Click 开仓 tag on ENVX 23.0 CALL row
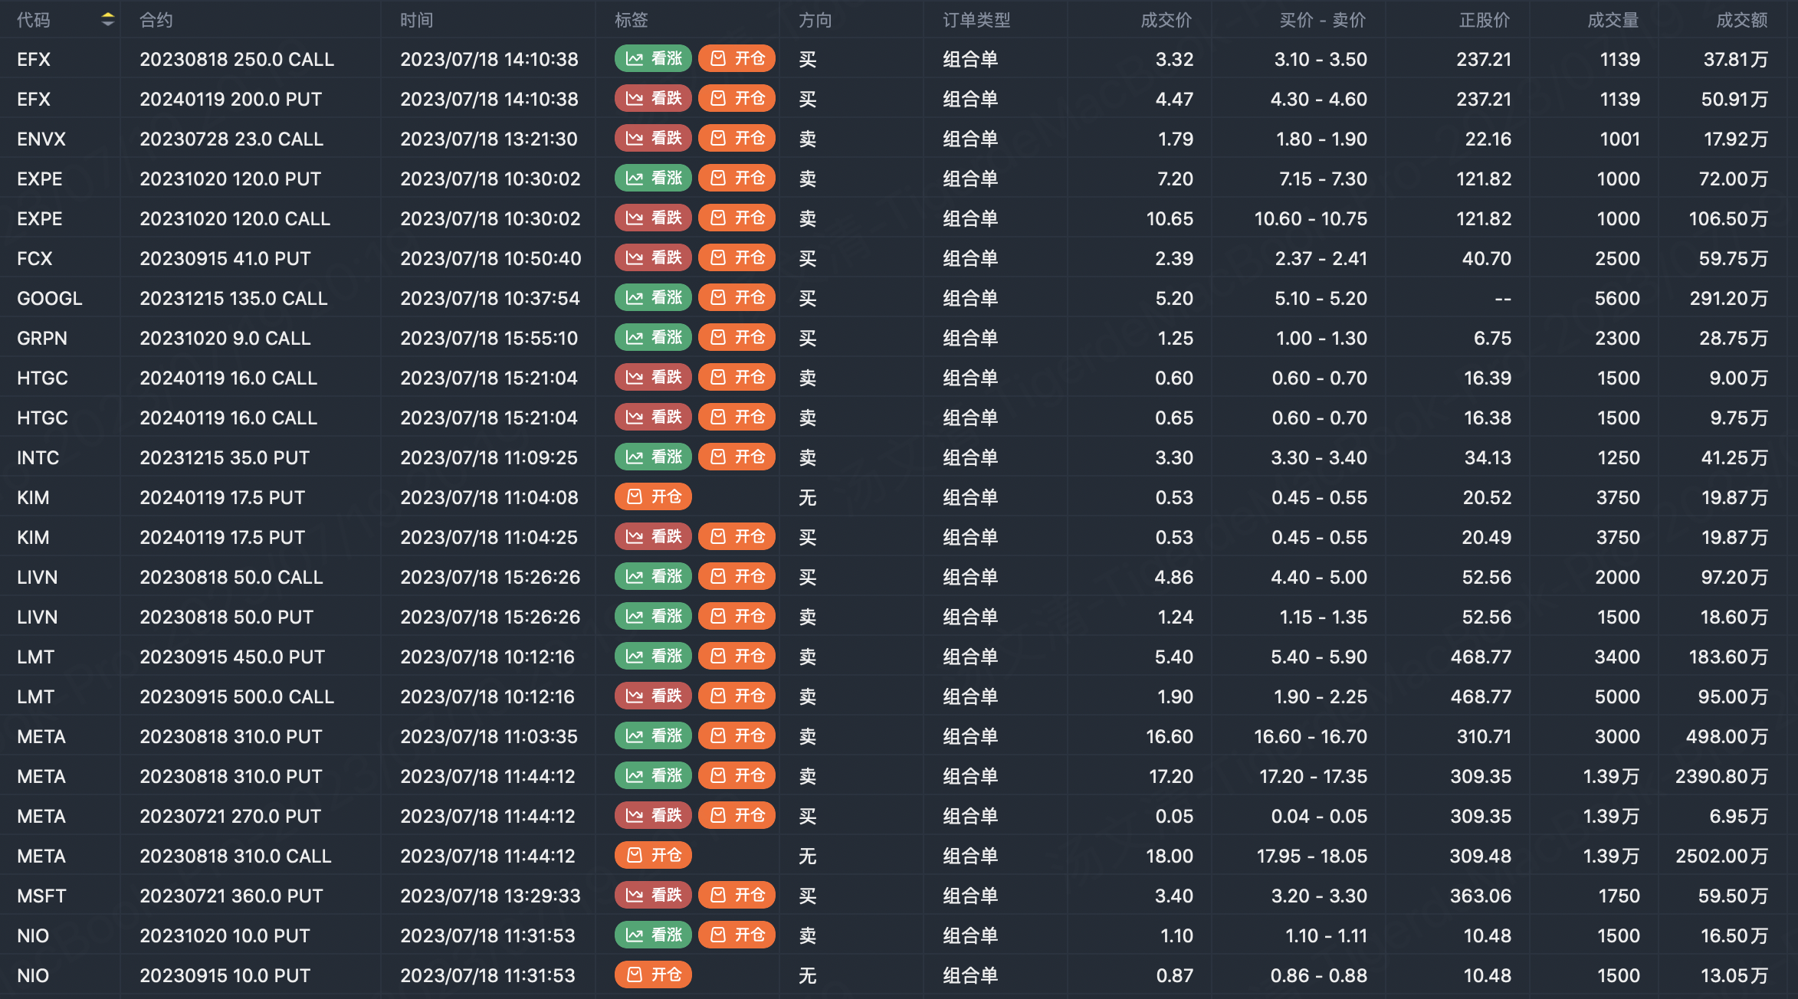 tap(737, 139)
